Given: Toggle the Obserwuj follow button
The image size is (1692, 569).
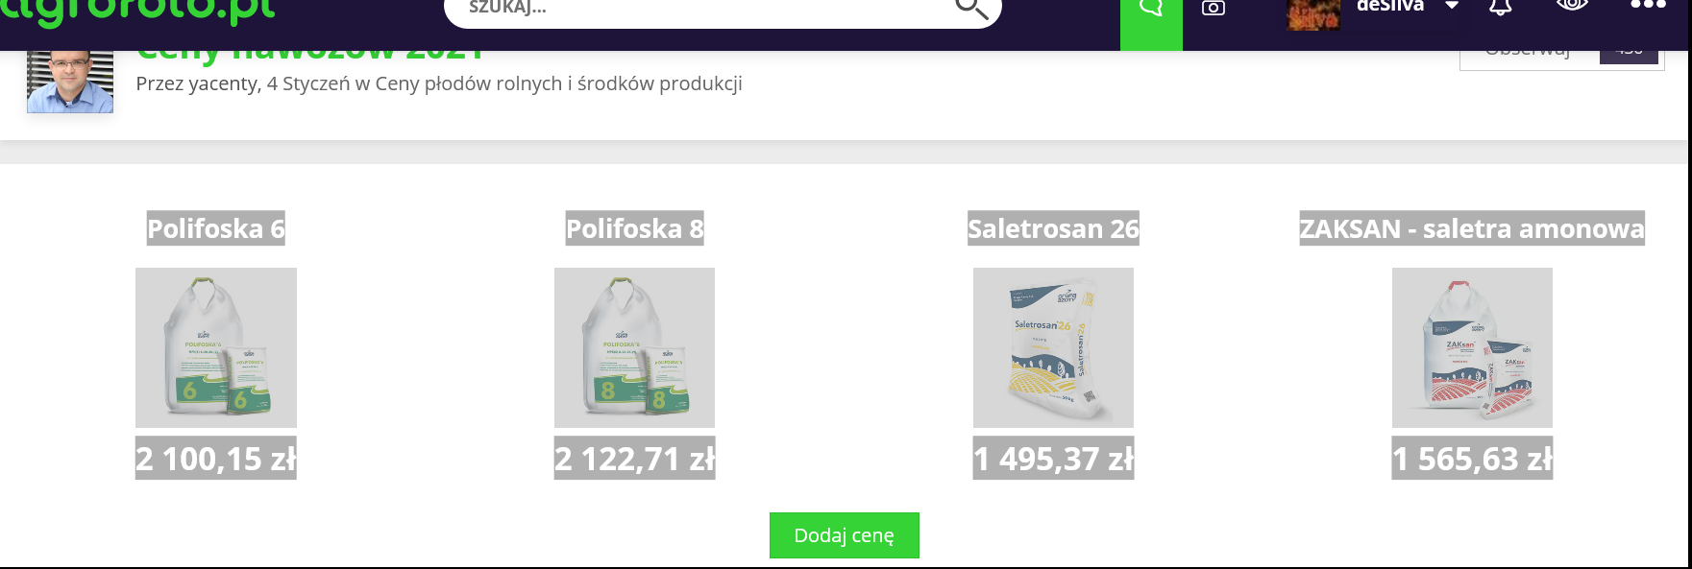Looking at the screenshot, I should point(1529,54).
